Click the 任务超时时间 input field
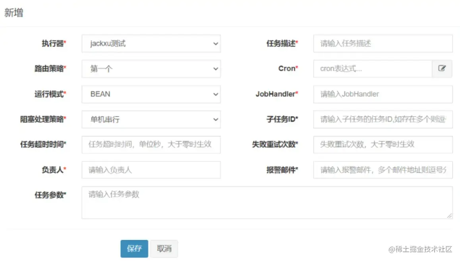460x261 pixels. (151, 144)
